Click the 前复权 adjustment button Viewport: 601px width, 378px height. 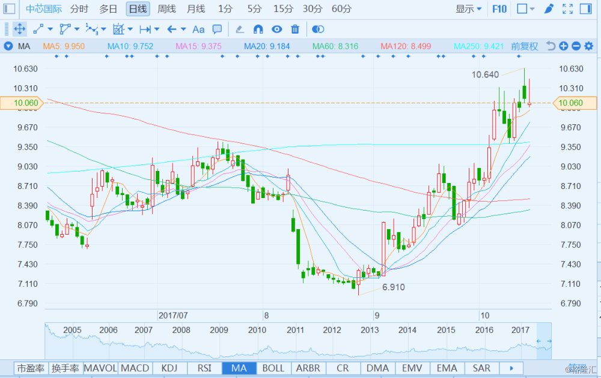pos(525,46)
